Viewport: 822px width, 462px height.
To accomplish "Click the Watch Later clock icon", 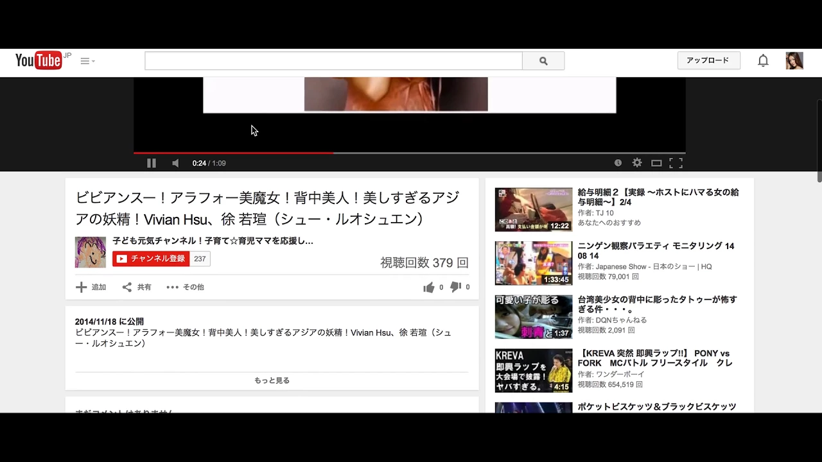I will (618, 163).
